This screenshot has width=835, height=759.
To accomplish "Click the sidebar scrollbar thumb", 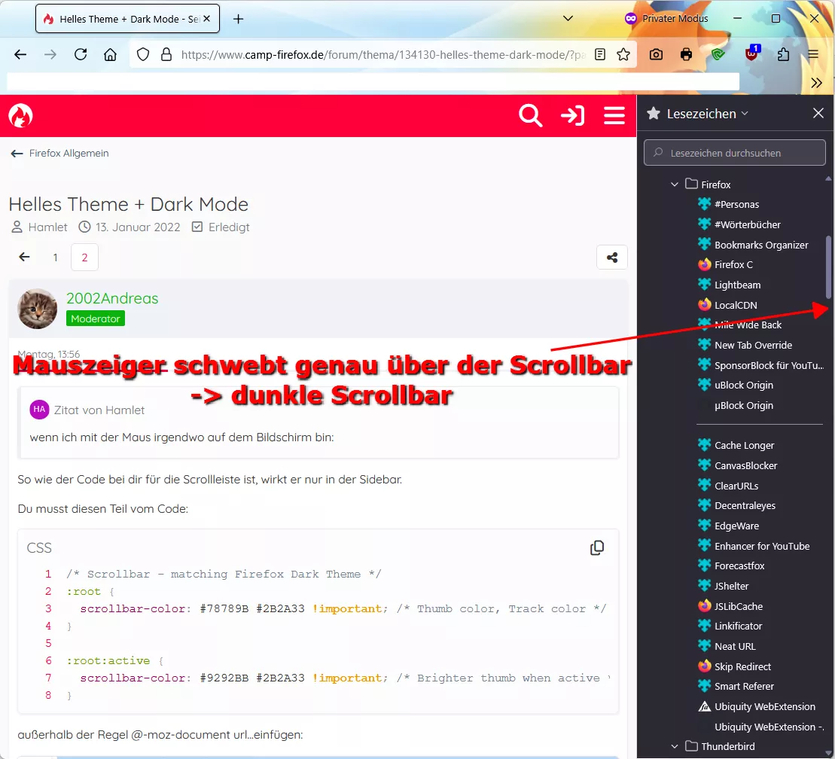I will pyautogui.click(x=829, y=267).
